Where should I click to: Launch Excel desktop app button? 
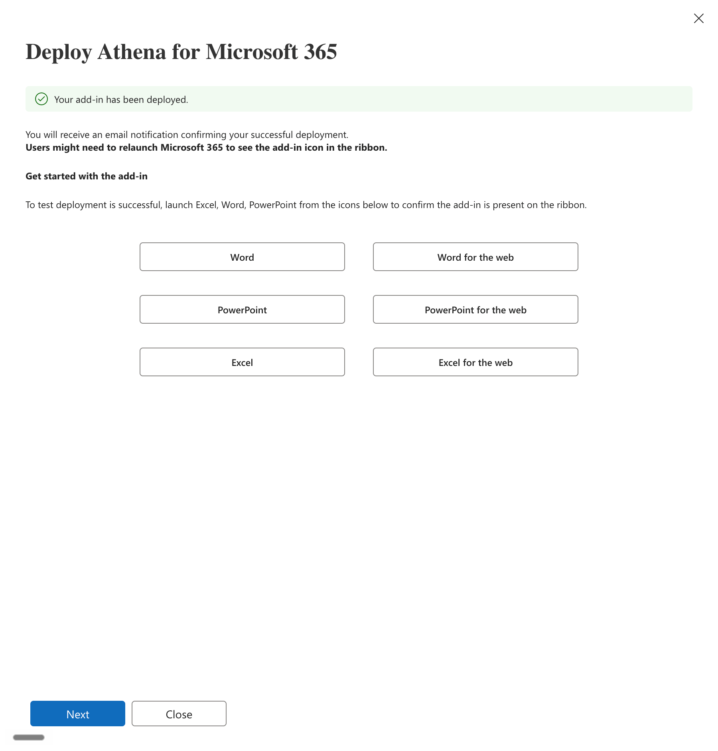point(242,362)
